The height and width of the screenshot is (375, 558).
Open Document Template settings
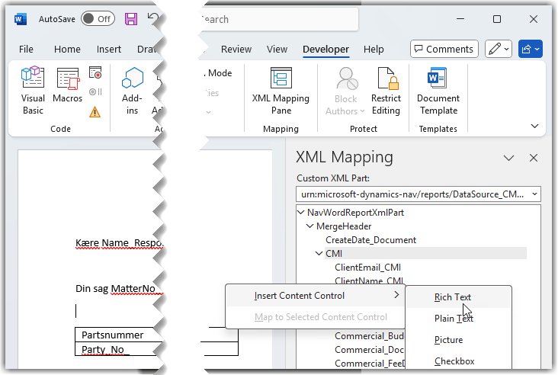point(438,91)
